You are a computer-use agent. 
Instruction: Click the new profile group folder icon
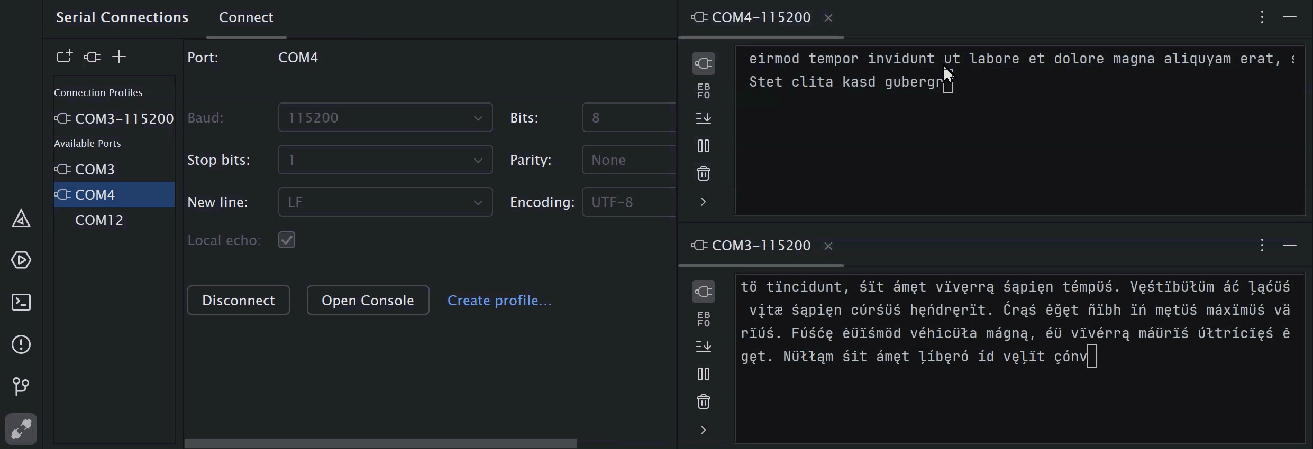click(x=64, y=57)
